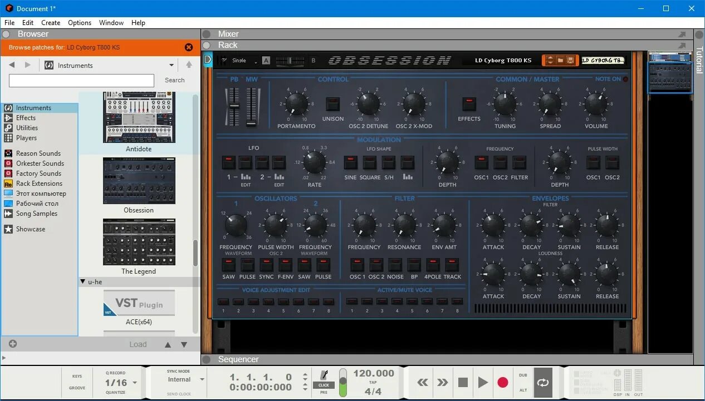Go up one level in the browser
This screenshot has height=401, width=705.
(189, 65)
